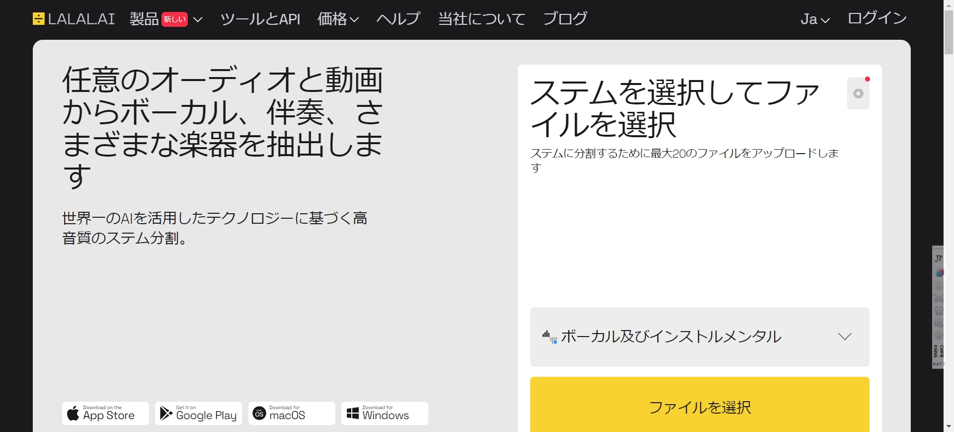Go to the ブログ page
Image resolution: width=954 pixels, height=432 pixels.
[x=565, y=19]
